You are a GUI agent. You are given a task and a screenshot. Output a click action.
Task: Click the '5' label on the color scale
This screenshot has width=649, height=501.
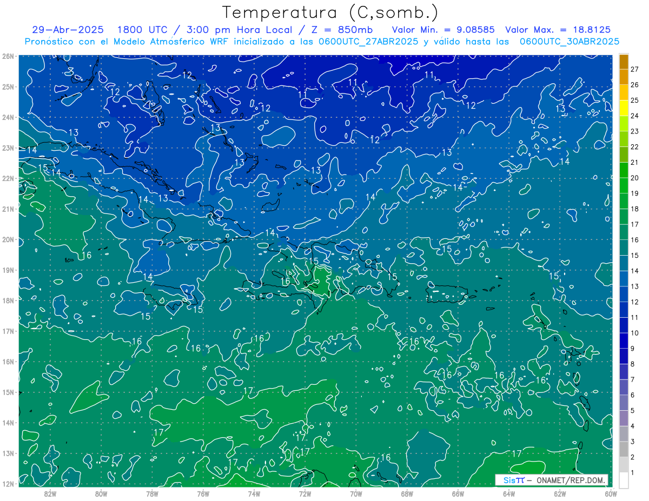(x=633, y=411)
